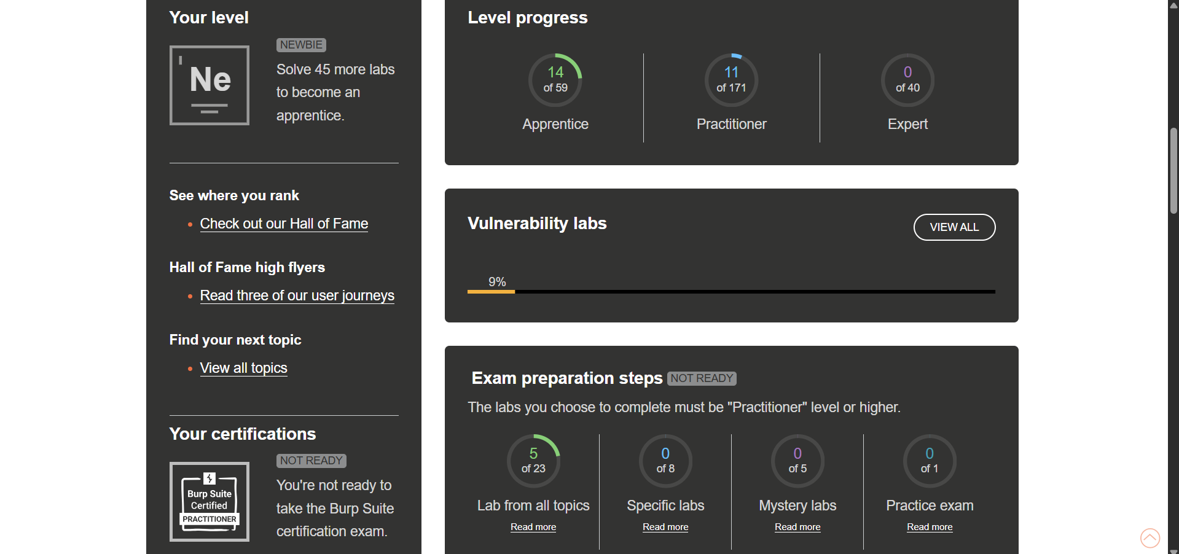Click the Burp Suite Certified Practitioner badge

[209, 501]
